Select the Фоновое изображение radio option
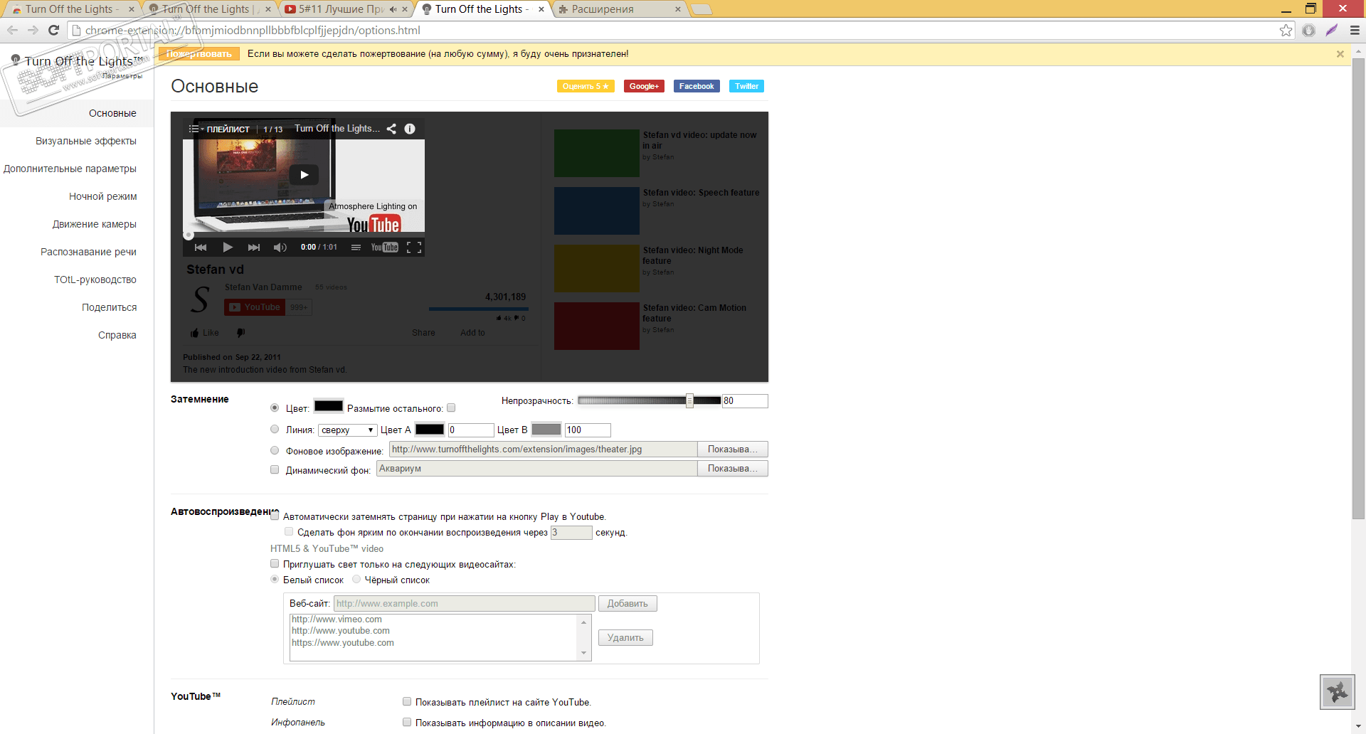Screen dimensions: 1366x734 point(275,450)
